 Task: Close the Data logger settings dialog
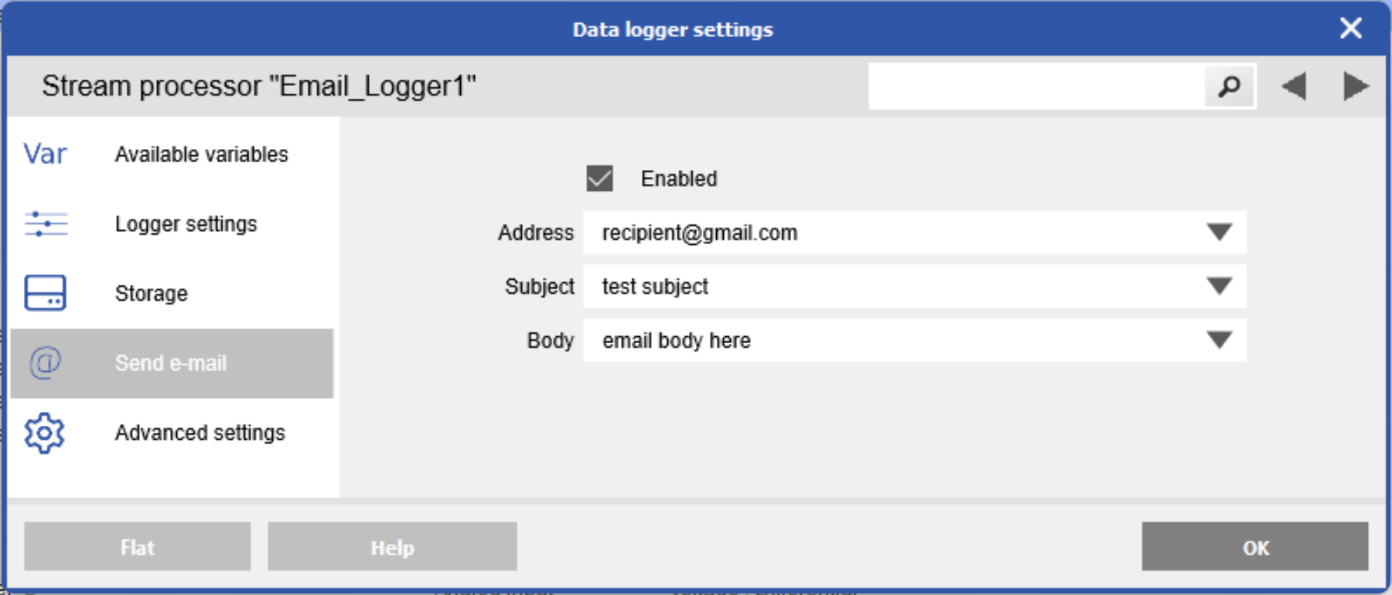(x=1350, y=29)
